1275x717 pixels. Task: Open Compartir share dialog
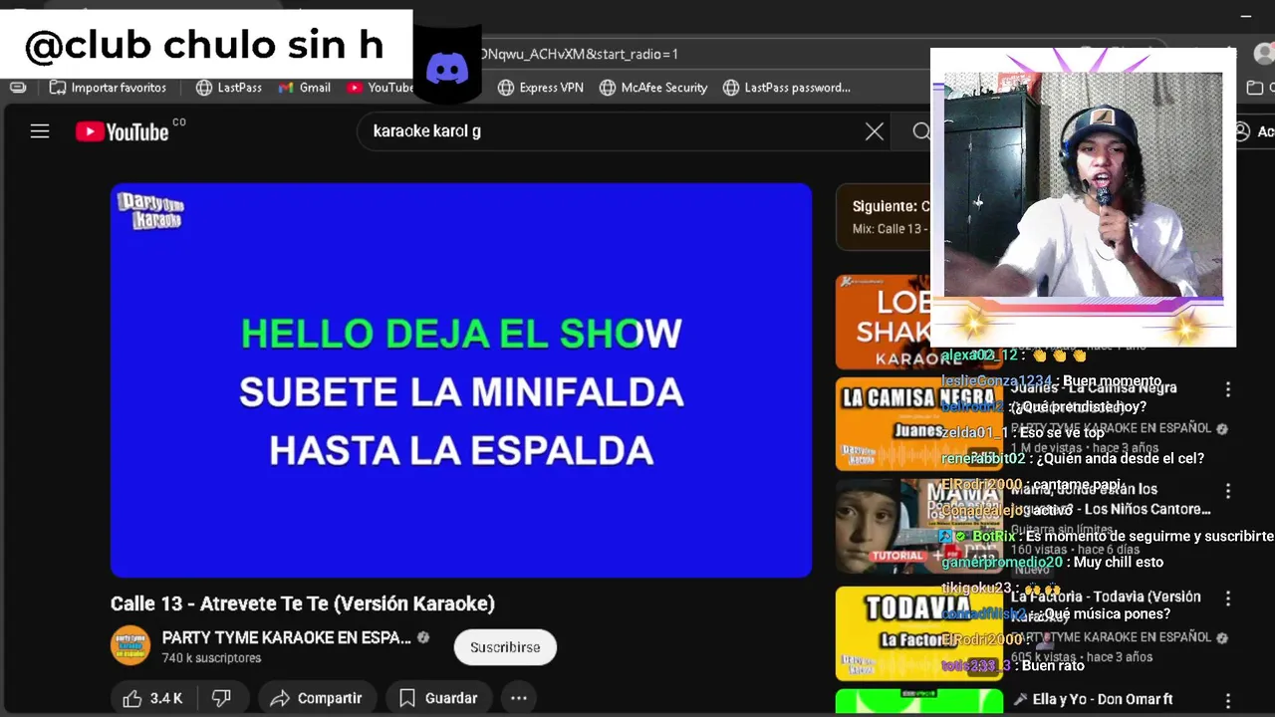coord(316,698)
